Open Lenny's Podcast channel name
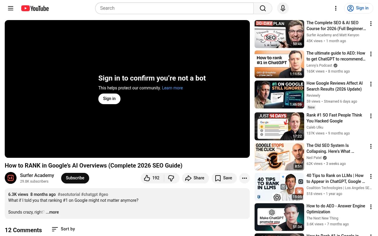The height and width of the screenshot is (236, 378). point(319,65)
